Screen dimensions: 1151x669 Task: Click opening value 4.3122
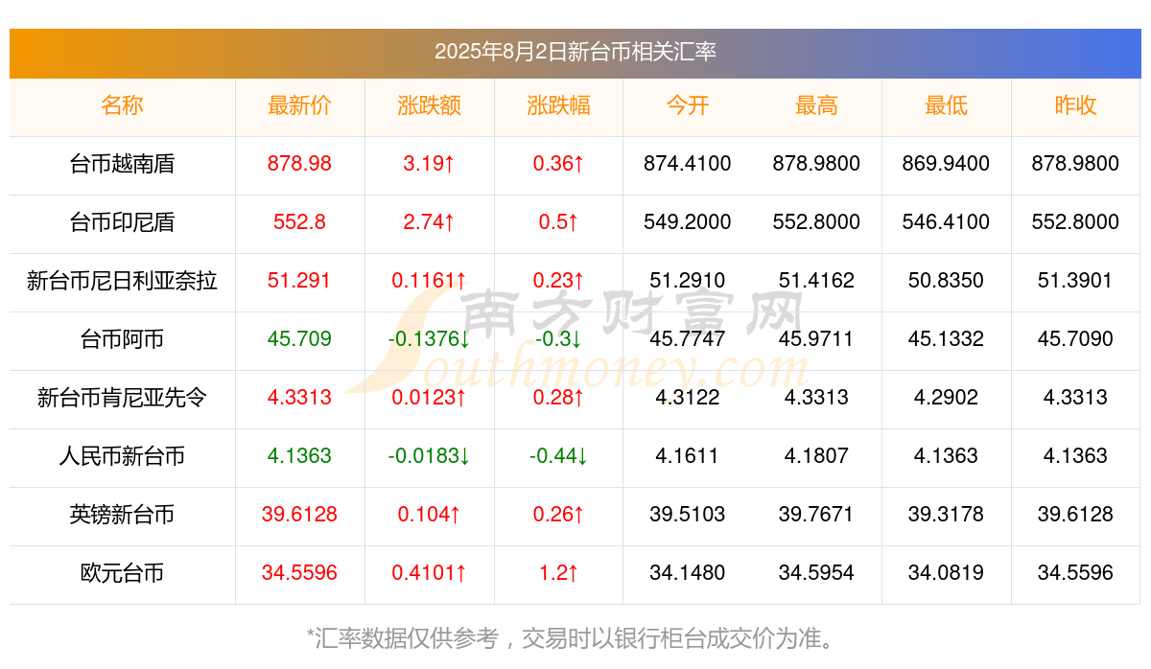[x=688, y=398]
